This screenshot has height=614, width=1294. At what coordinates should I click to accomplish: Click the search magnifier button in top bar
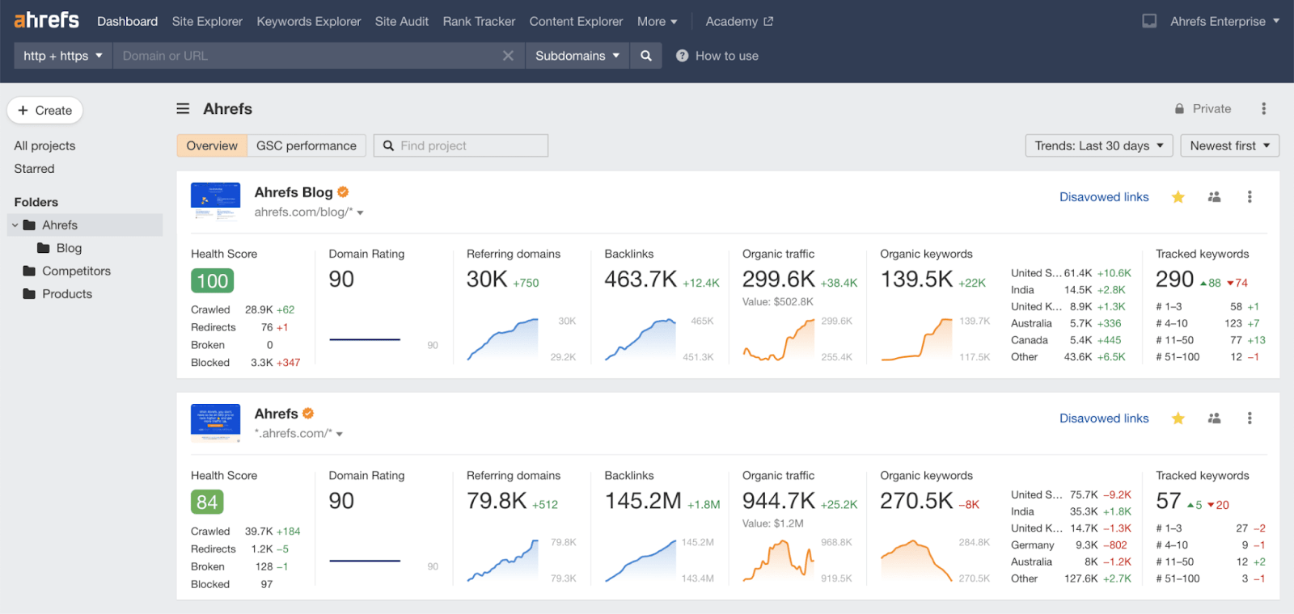point(645,56)
